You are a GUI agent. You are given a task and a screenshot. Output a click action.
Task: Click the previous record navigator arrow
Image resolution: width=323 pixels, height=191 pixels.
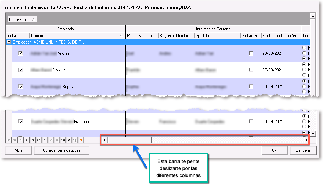pyautogui.click(x=21, y=140)
